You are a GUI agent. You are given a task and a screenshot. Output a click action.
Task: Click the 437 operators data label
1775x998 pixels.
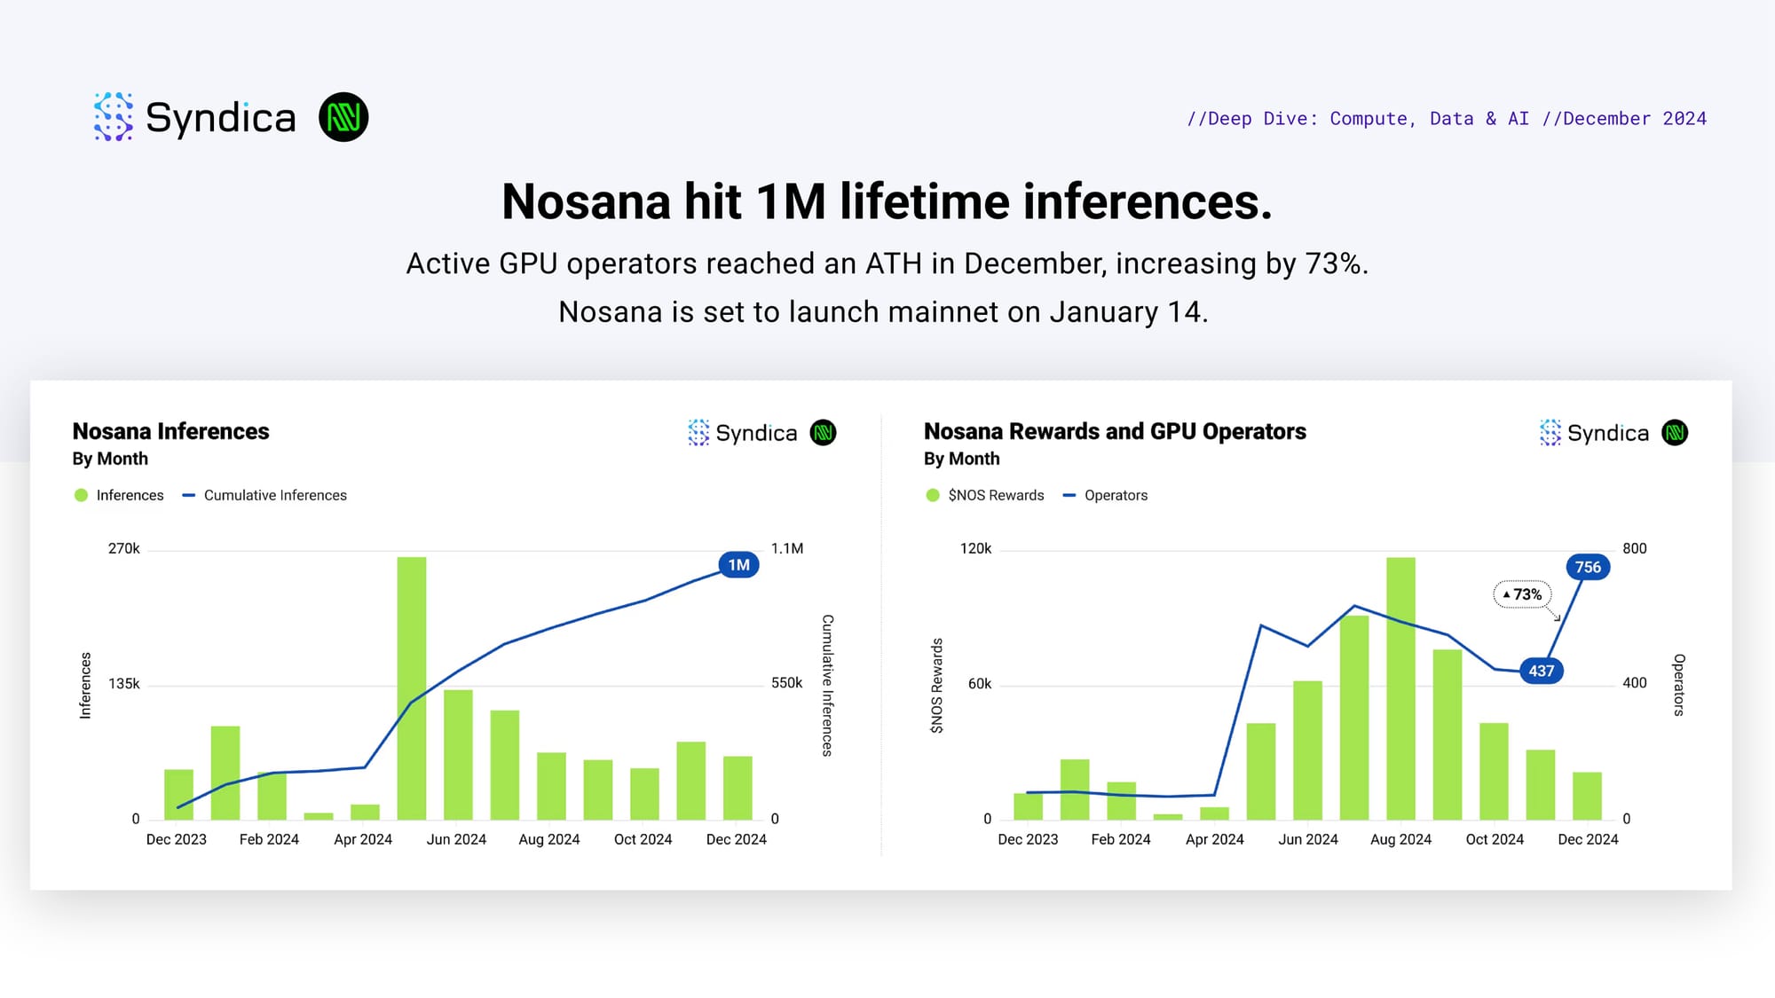(1541, 671)
